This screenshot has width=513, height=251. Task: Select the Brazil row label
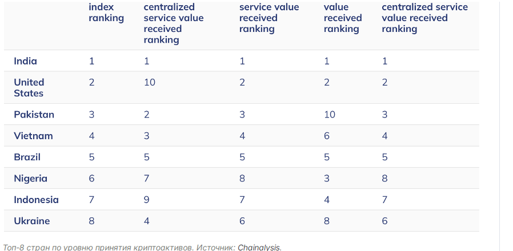coord(27,157)
